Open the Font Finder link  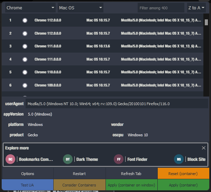(137, 159)
